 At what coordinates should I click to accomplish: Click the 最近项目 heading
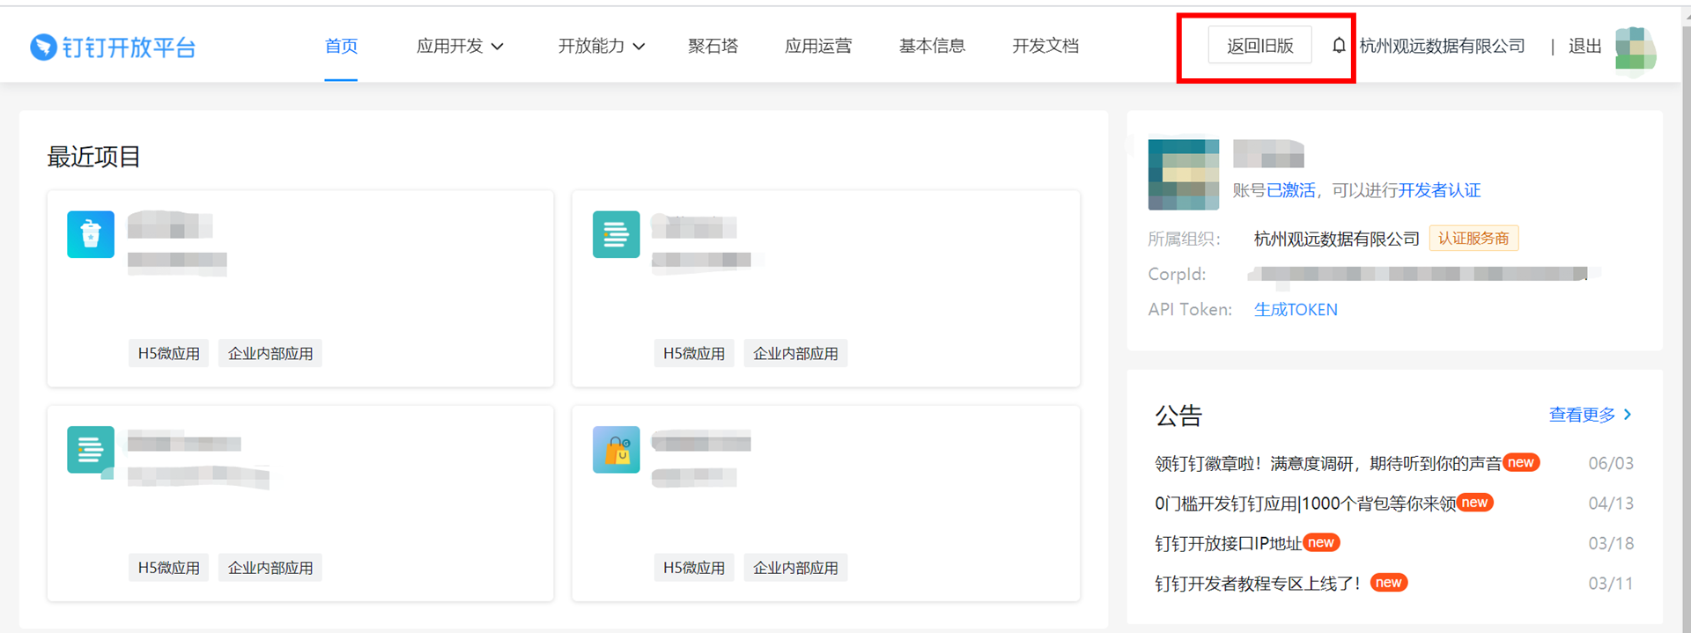point(93,157)
